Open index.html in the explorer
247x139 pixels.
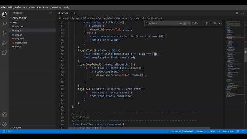[x=32, y=43]
